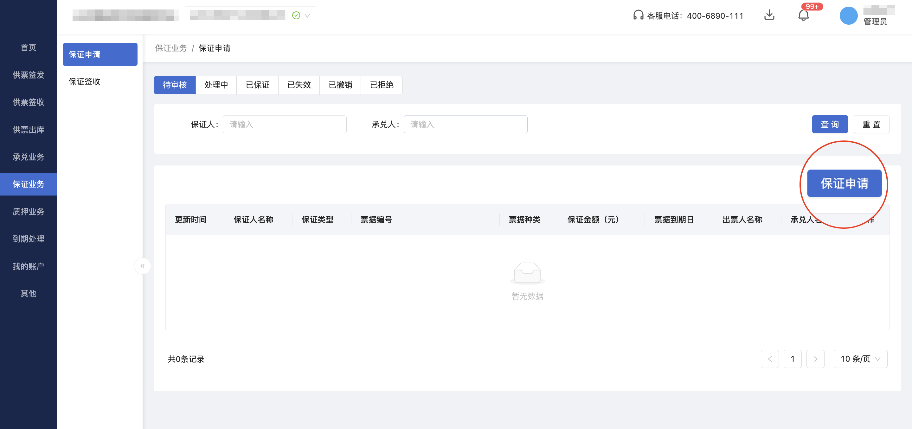Open 保证签收 in the submenu
Viewport: 912px width, 429px height.
84,82
